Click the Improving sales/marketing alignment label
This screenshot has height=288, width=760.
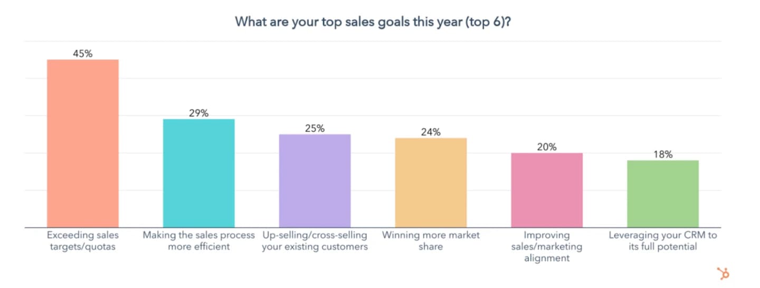(547, 246)
